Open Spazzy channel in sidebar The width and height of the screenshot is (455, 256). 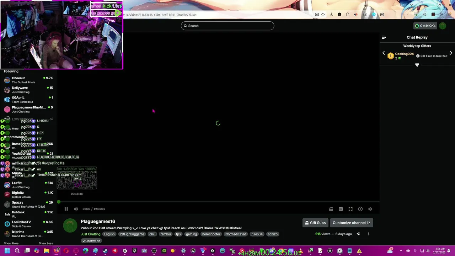(28, 204)
